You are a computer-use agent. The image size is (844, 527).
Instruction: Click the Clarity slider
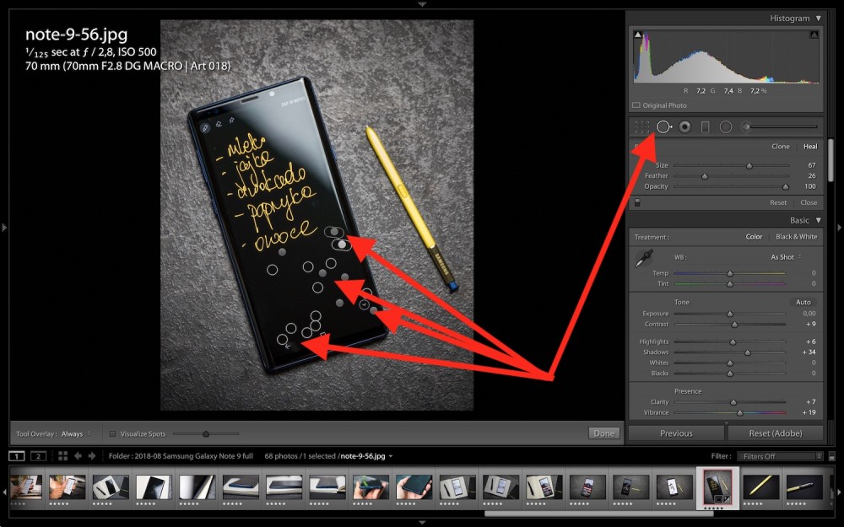coord(730,401)
